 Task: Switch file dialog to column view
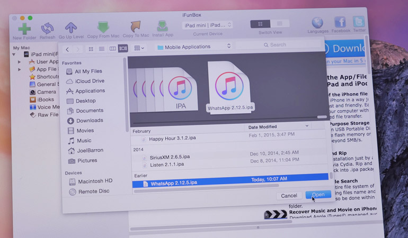pyautogui.click(x=112, y=49)
